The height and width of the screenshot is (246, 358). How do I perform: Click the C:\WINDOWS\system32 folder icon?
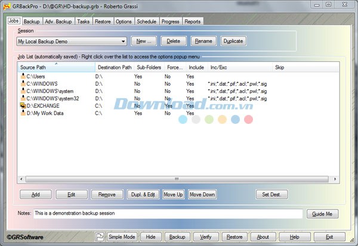click(23, 98)
